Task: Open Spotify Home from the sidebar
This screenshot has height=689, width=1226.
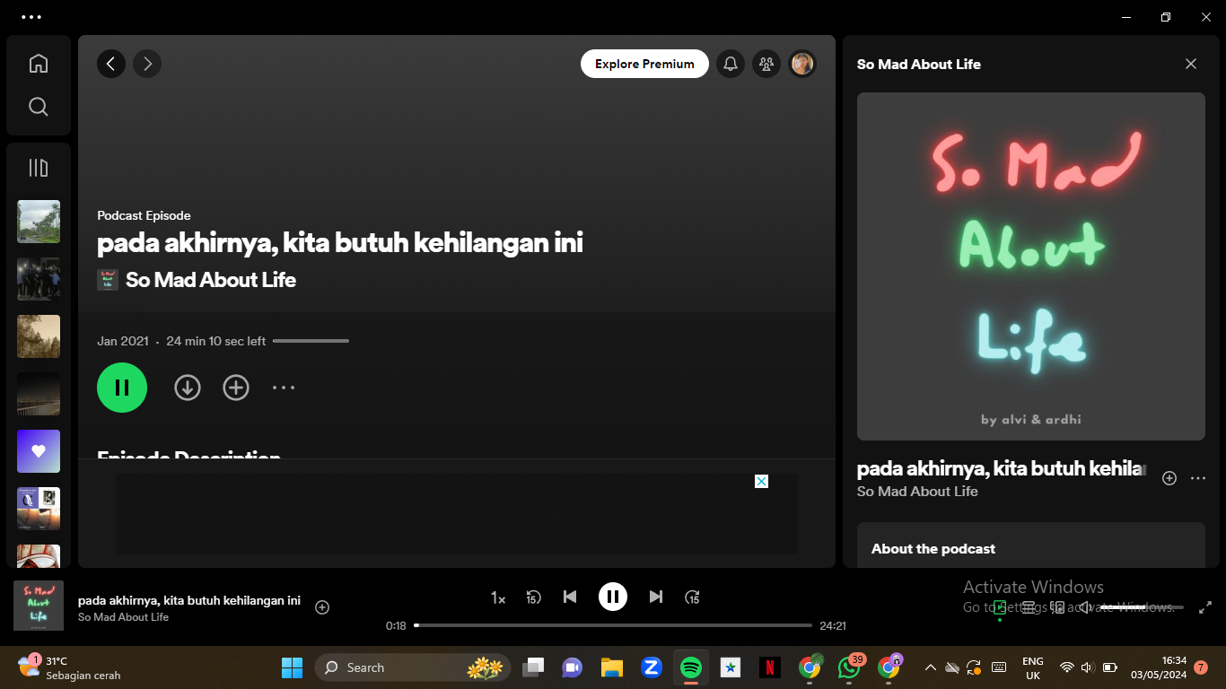Action: click(39, 64)
